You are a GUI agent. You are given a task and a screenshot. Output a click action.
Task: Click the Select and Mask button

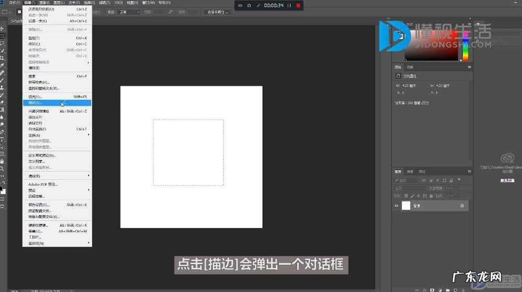click(x=217, y=12)
